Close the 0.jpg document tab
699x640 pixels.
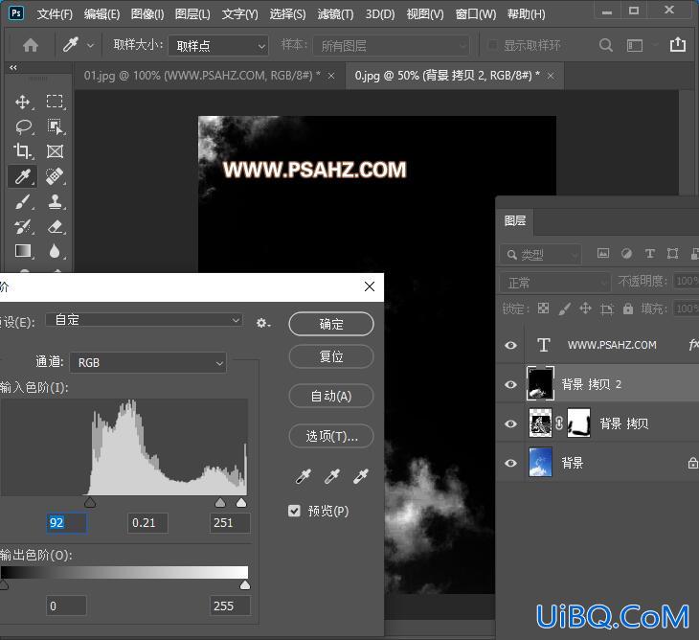pyautogui.click(x=551, y=76)
